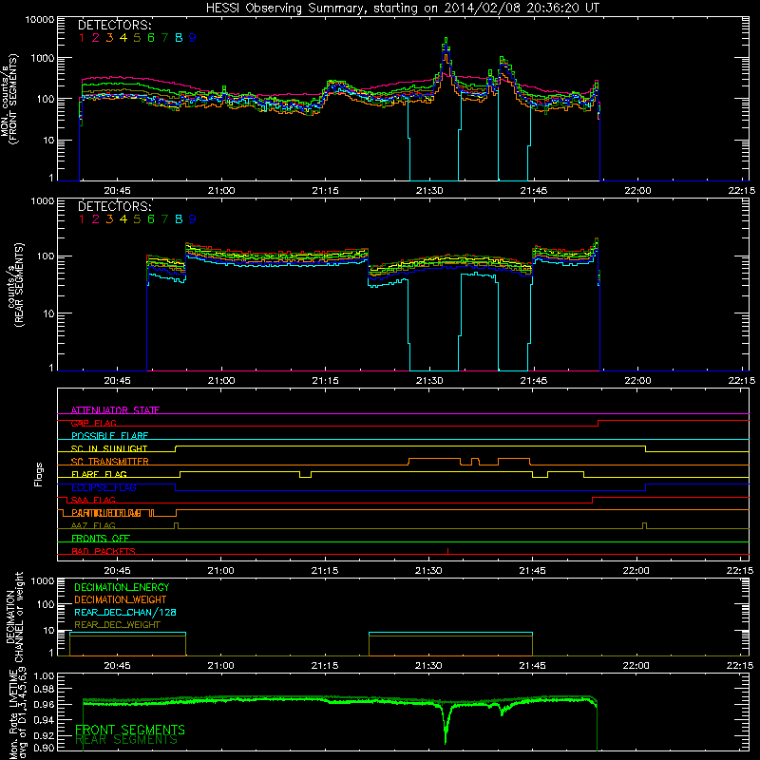Click the 21:45 tick under the Flags plot
This screenshot has height=760, width=760.
(x=533, y=571)
